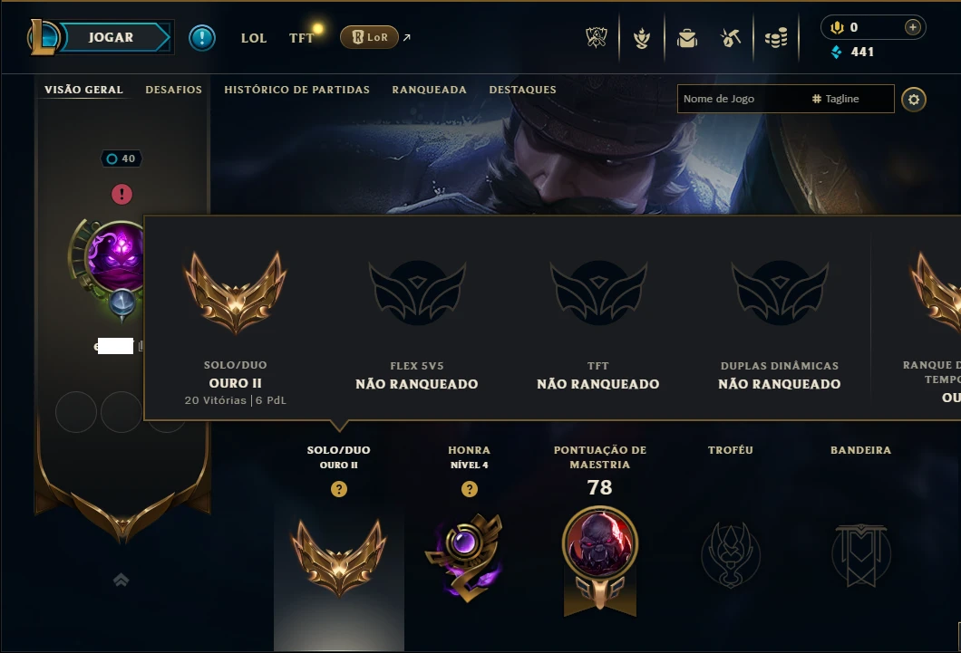Open the Histórico de Partidas tab
Image resolution: width=961 pixels, height=653 pixels.
(x=296, y=90)
